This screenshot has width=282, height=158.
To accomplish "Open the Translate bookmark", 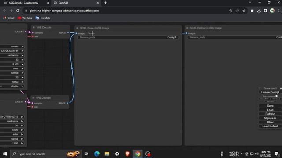I will coord(43,18).
